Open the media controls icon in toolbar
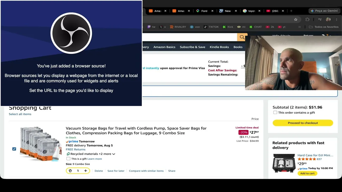Image resolution: width=342 pixels, height=192 pixels. tap(320, 19)
